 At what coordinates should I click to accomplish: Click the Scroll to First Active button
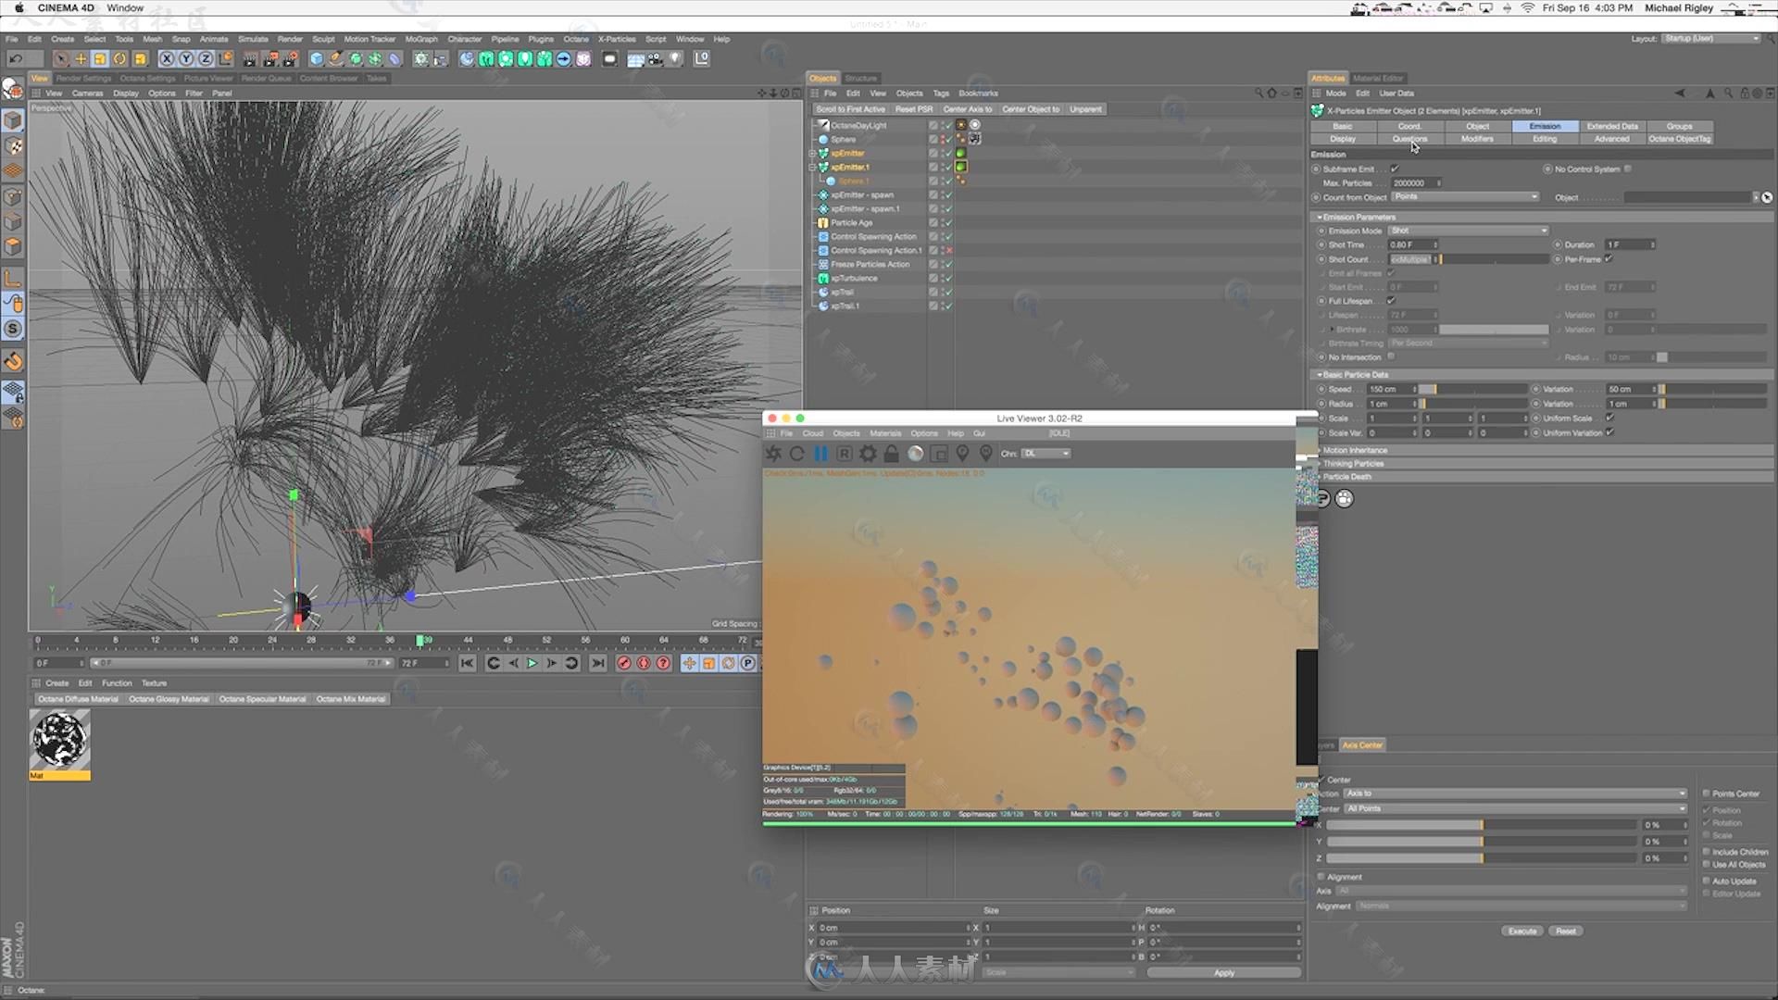[850, 109]
